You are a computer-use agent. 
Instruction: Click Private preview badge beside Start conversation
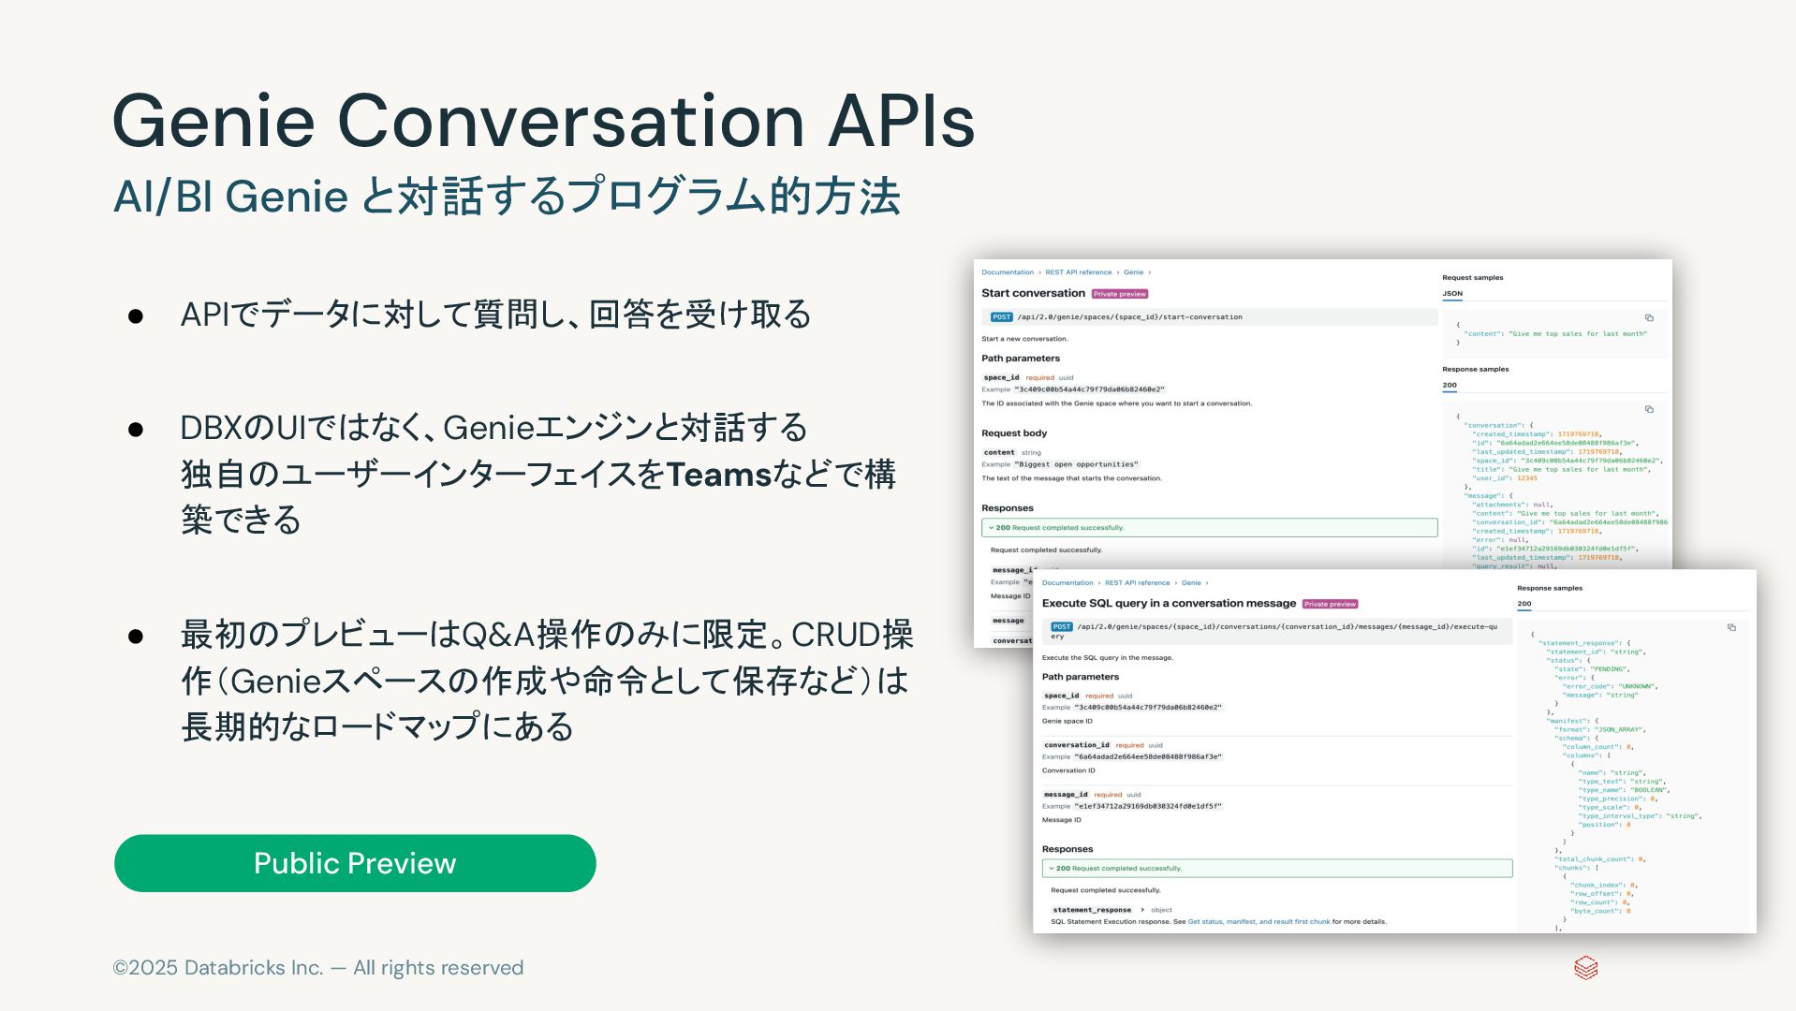[1120, 294]
